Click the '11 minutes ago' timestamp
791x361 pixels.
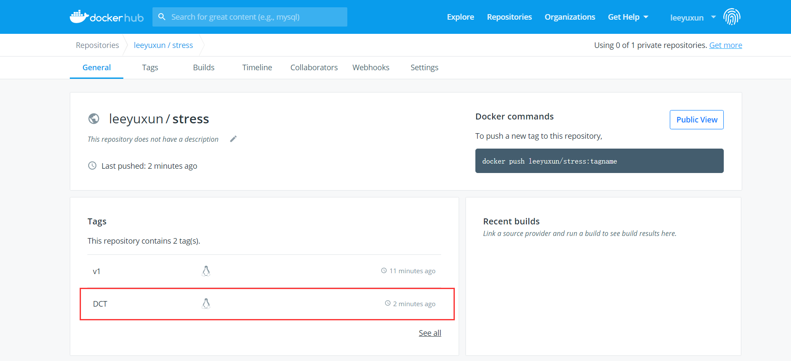[412, 271]
